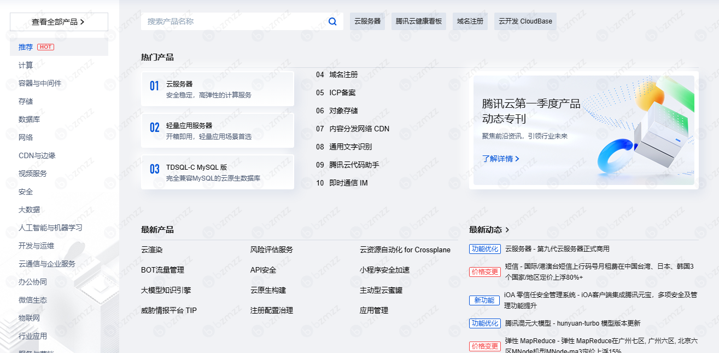Open the 01 云服务器 product card
719x353 pixels.
point(218,89)
